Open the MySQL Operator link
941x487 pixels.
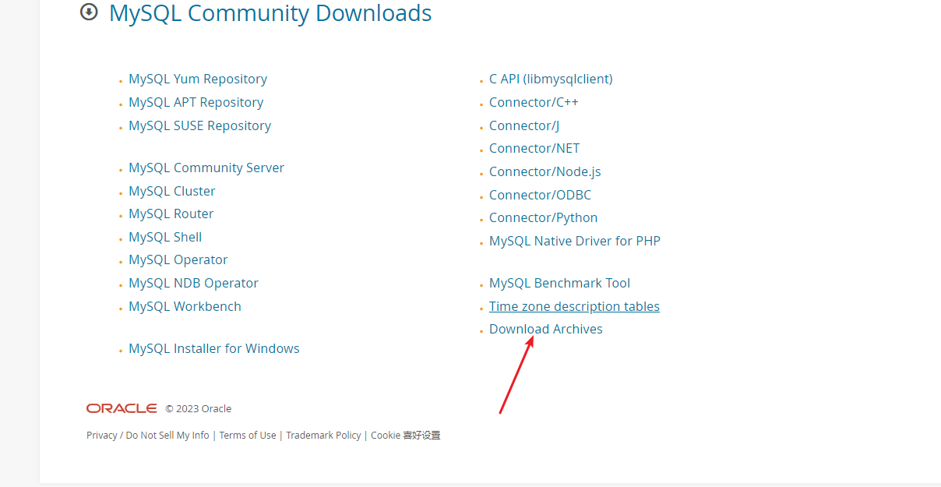tap(178, 259)
